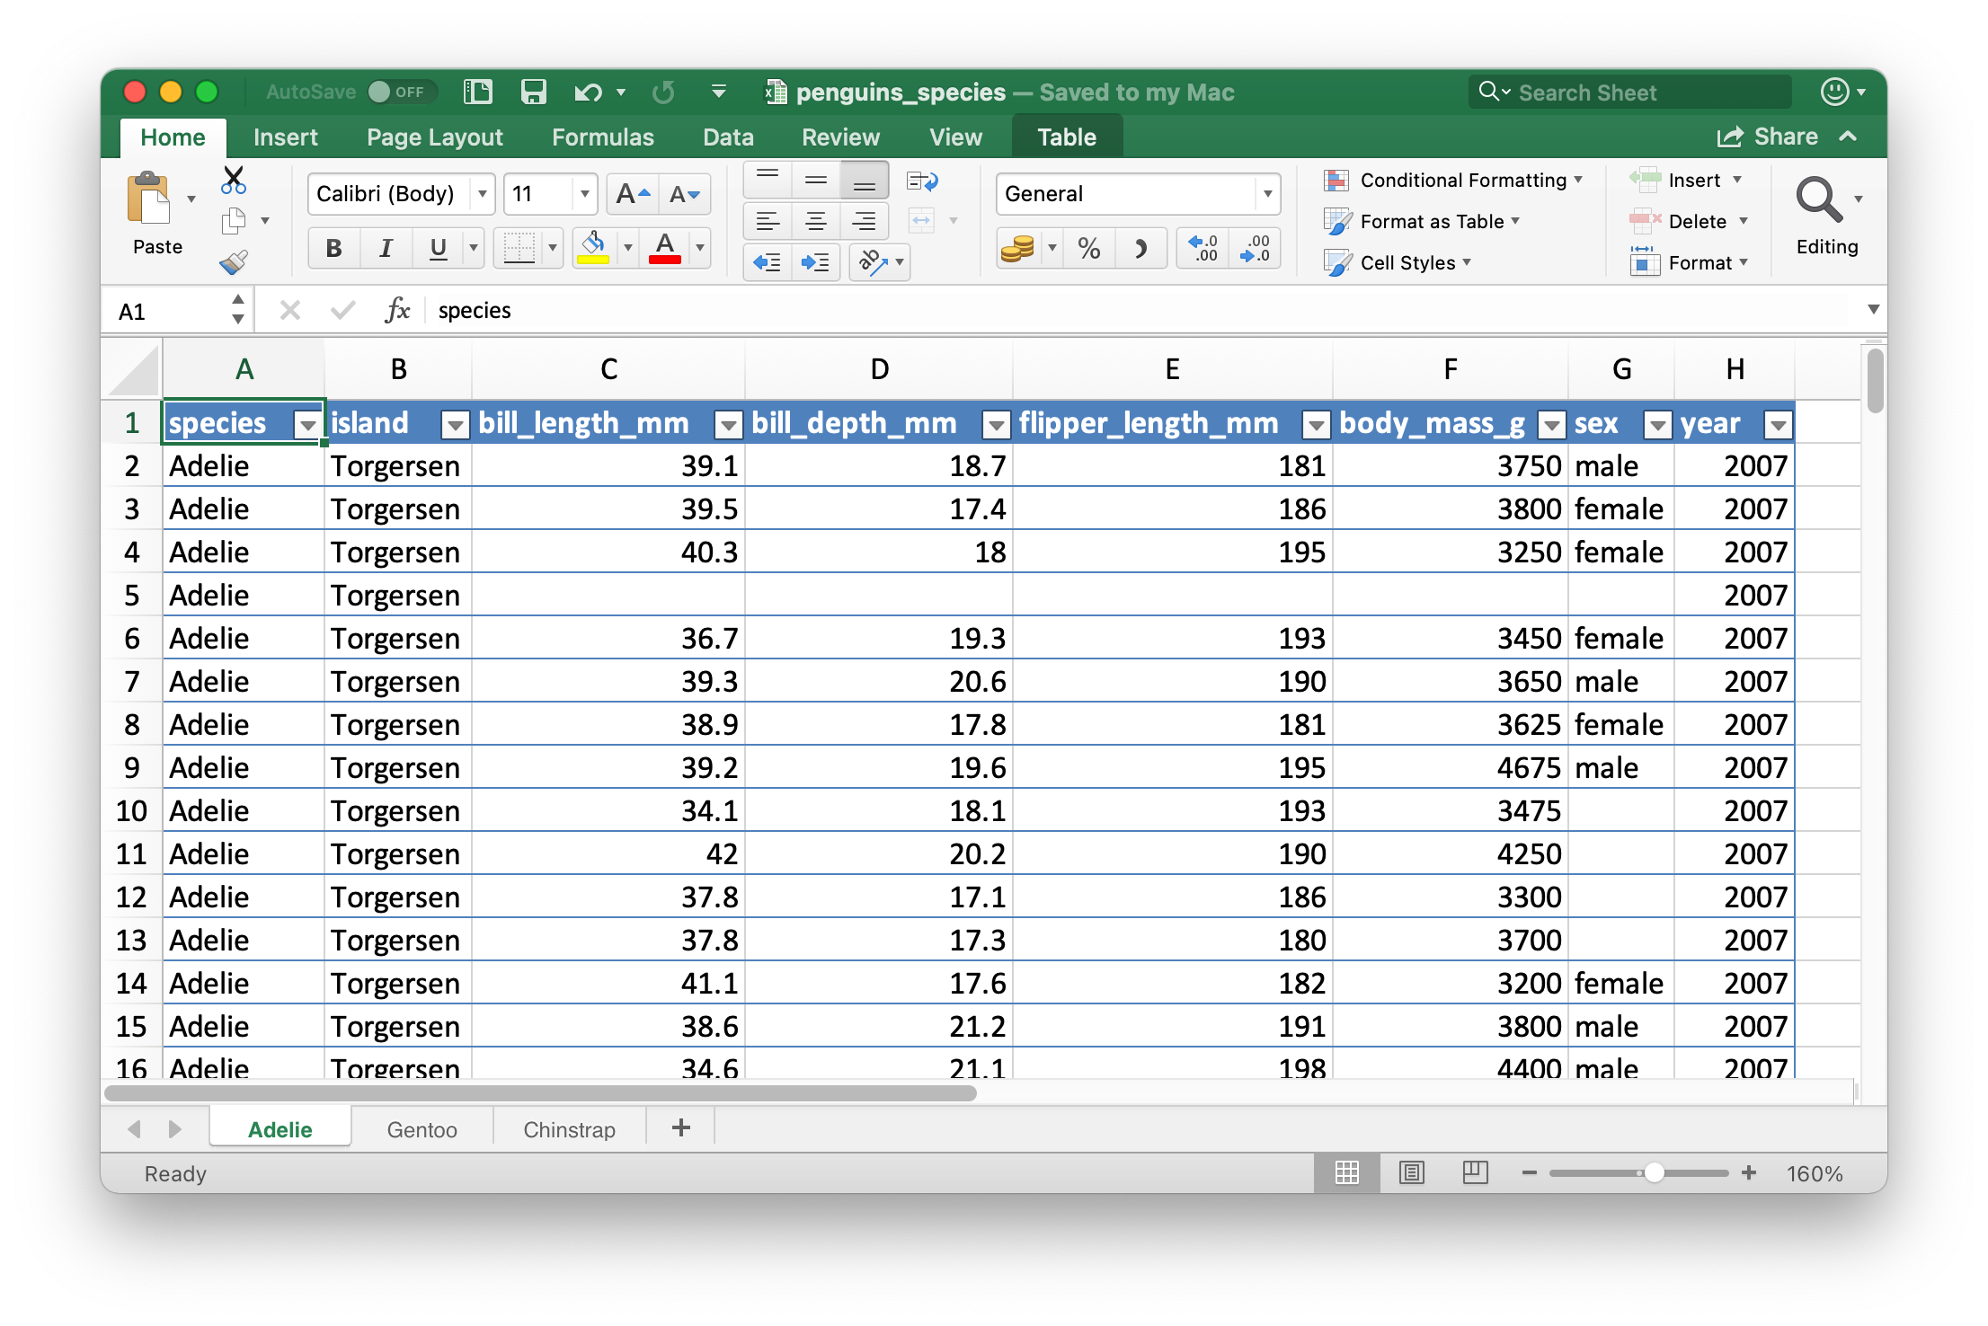Click the Wrap Text icon
This screenshot has height=1326, width=1988.
click(922, 181)
